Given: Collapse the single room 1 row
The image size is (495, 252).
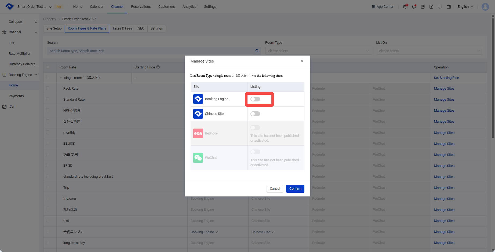Looking at the screenshot, I should coord(61,78).
